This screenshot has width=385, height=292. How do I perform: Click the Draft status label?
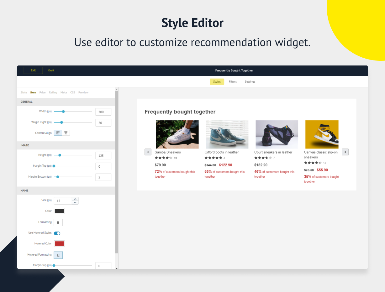pos(51,70)
